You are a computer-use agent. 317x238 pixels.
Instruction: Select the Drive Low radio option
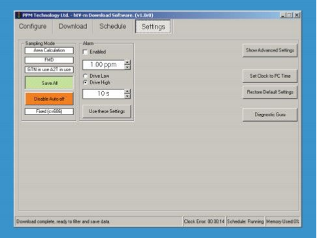(86, 76)
